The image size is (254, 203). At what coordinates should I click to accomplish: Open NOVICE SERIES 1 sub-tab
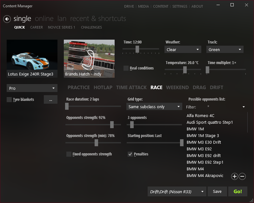click(61, 27)
